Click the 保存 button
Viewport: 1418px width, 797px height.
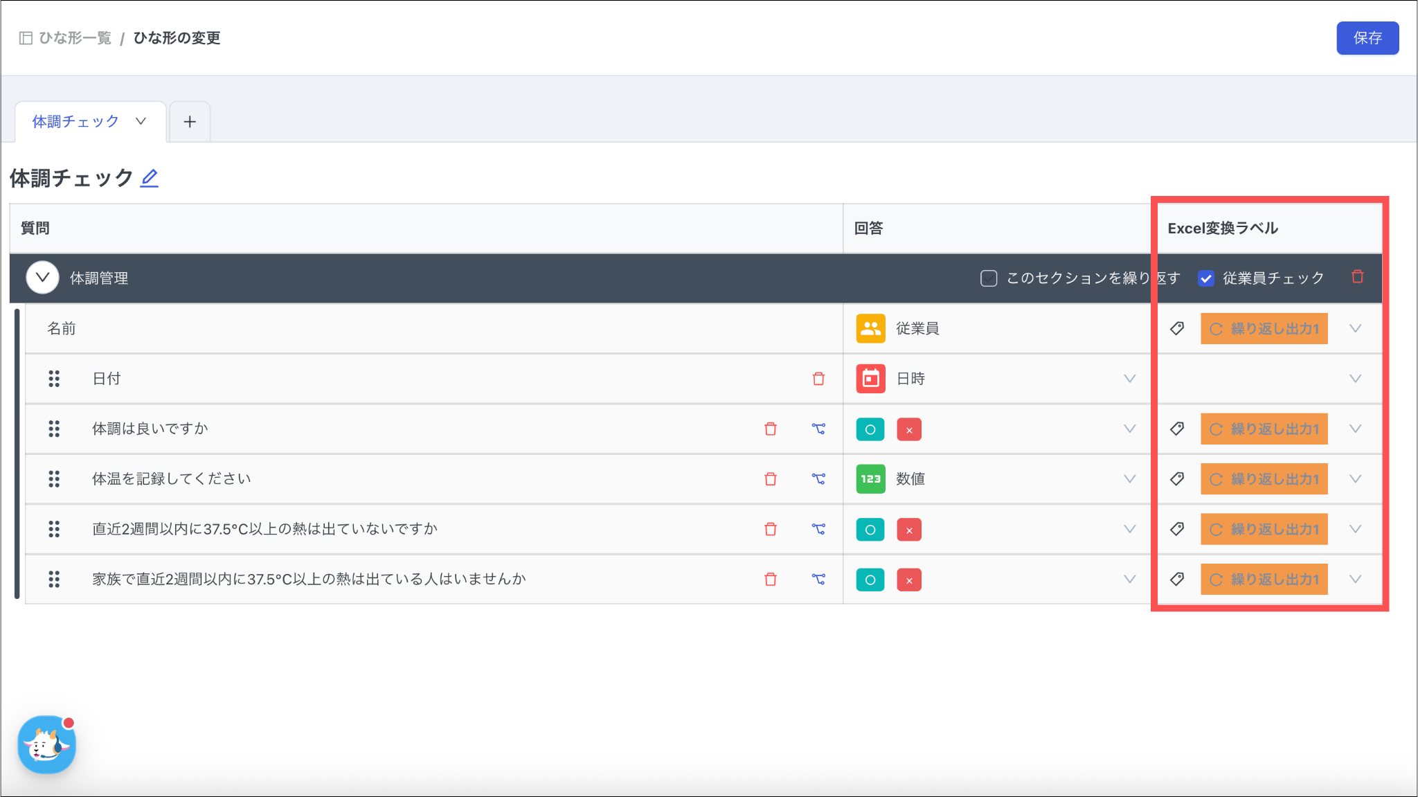tap(1367, 38)
